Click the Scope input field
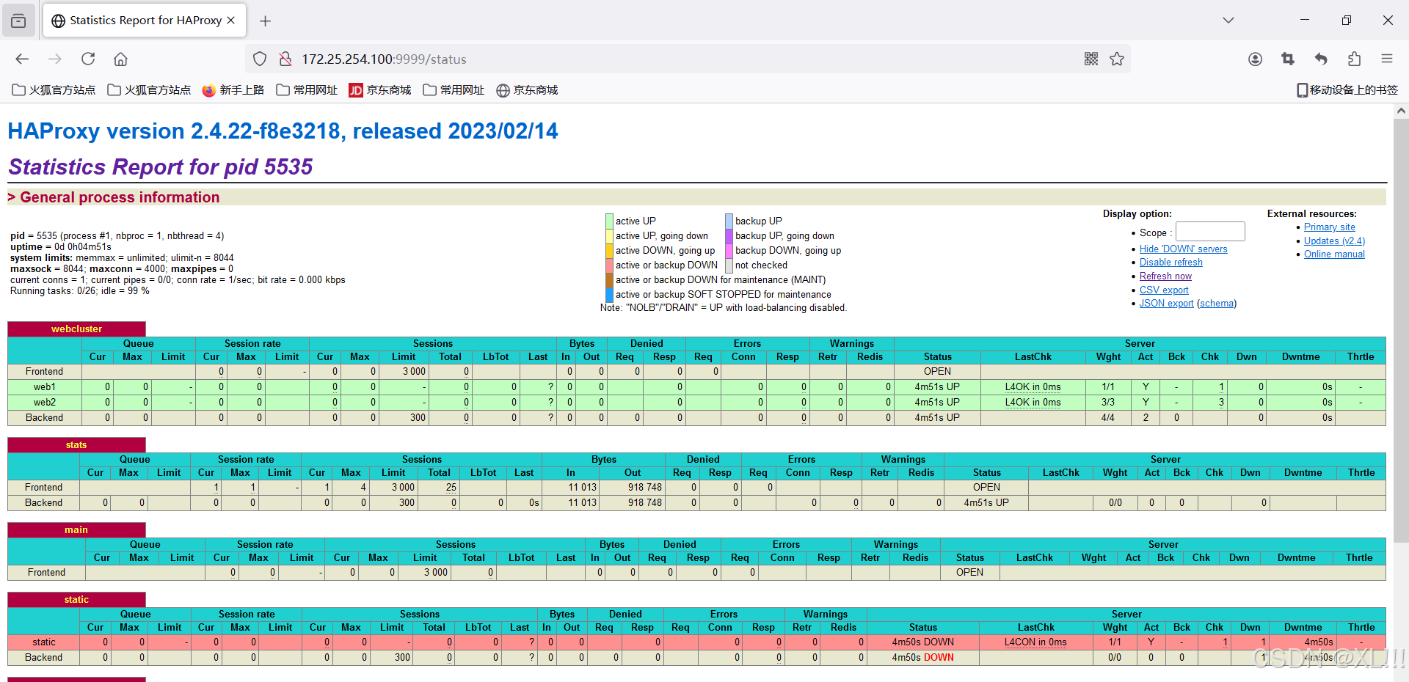This screenshot has width=1409, height=682. (x=1210, y=232)
